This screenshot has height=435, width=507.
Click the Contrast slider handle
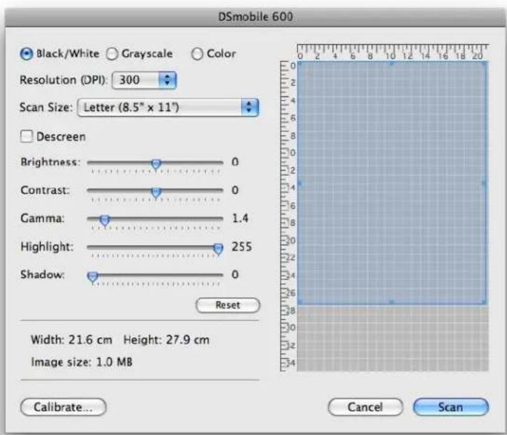click(x=156, y=193)
